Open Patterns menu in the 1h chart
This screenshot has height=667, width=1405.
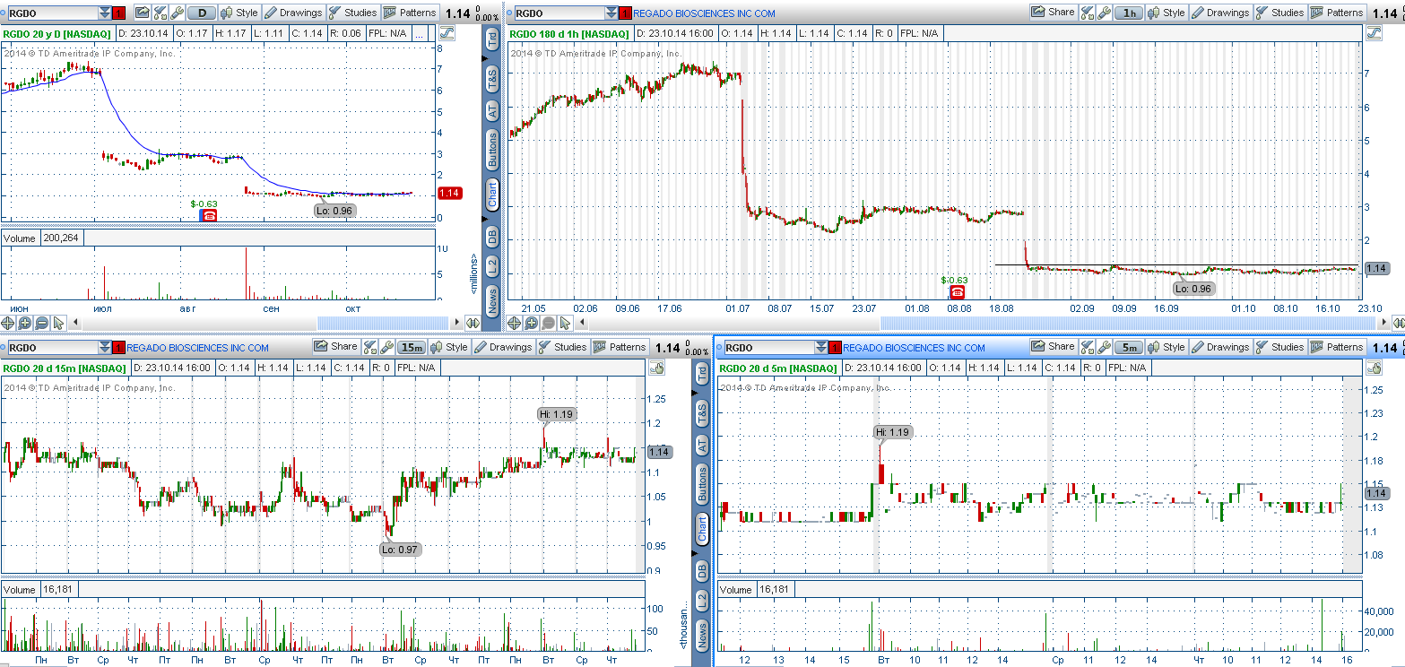tap(1336, 13)
